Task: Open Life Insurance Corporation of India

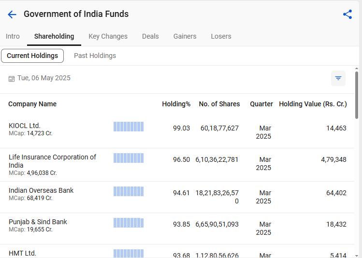Action: coord(52,161)
